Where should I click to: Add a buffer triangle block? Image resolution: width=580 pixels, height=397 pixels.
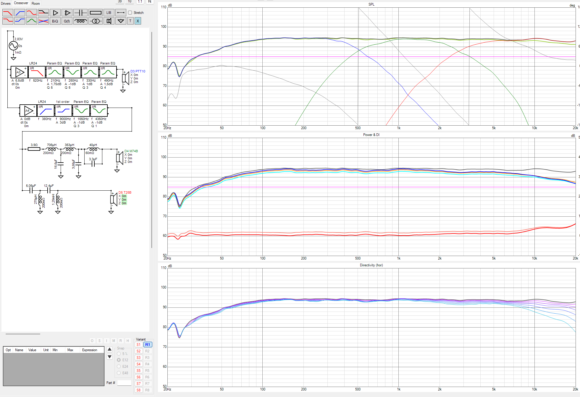click(55, 13)
